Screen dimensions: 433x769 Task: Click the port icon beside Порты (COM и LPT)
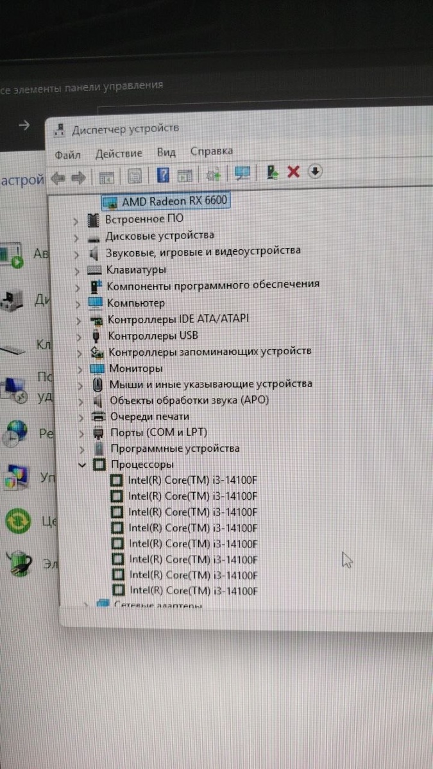tap(99, 433)
